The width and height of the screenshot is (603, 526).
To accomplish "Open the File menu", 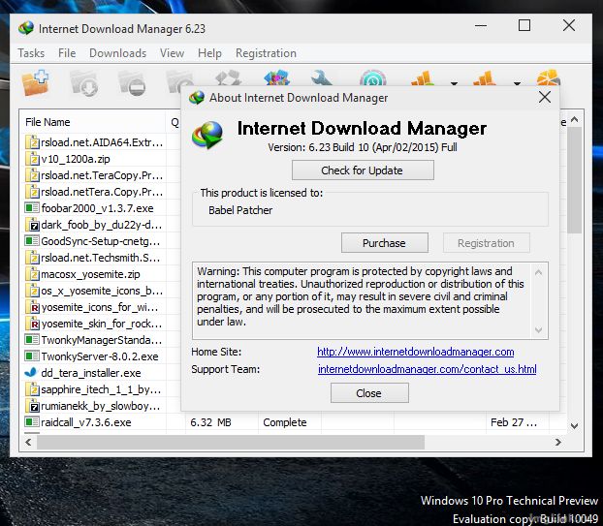I will click(67, 53).
